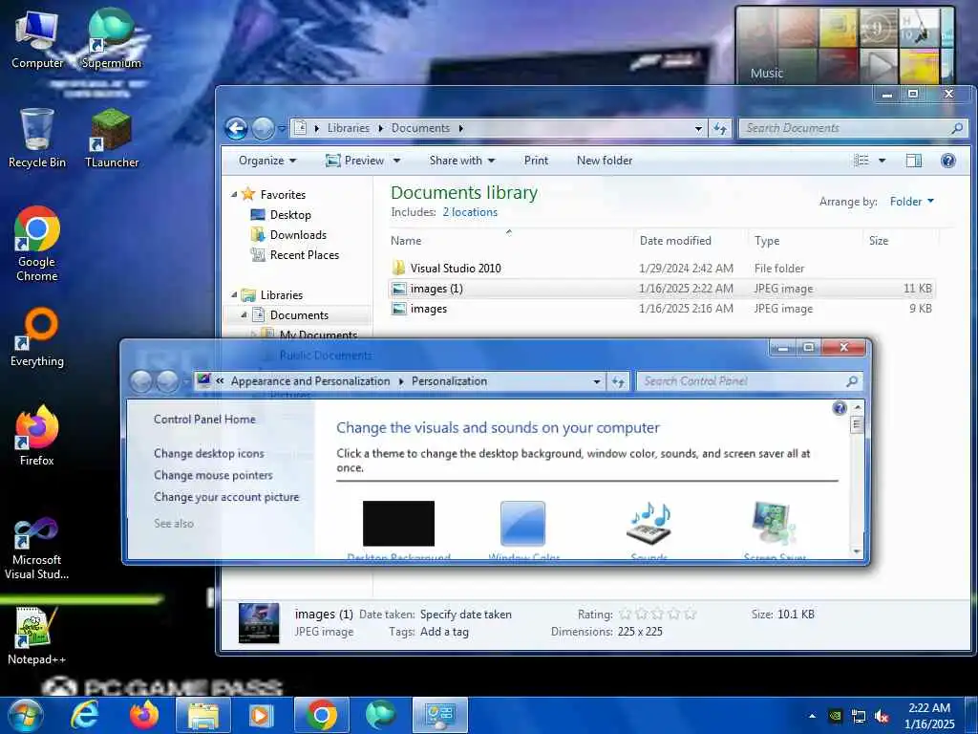
Task: Click Change mouse pointers link
Action: pos(213,476)
